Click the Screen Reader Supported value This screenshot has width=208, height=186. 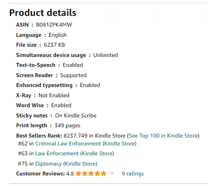tap(74, 75)
